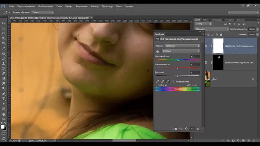
Task: Toggle lock all for layer
Action: 221,34
